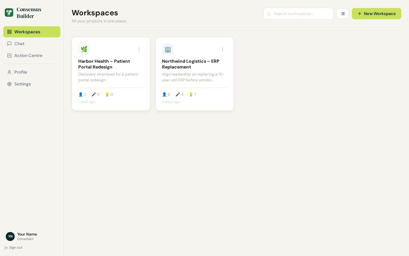This screenshot has height=256, width=409.
Task: Open the Workspaces sidebar item
Action: click(32, 32)
